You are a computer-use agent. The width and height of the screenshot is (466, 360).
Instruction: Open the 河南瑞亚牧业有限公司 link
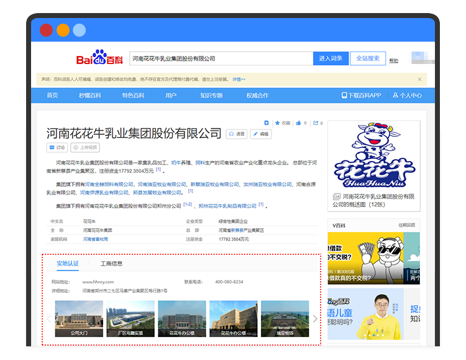pyautogui.click(x=162, y=185)
